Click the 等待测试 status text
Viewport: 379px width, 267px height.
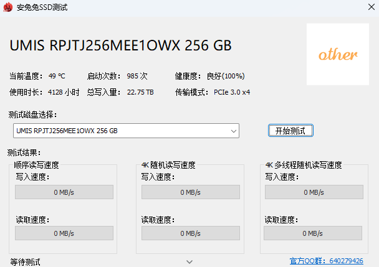pyautogui.click(x=25, y=262)
